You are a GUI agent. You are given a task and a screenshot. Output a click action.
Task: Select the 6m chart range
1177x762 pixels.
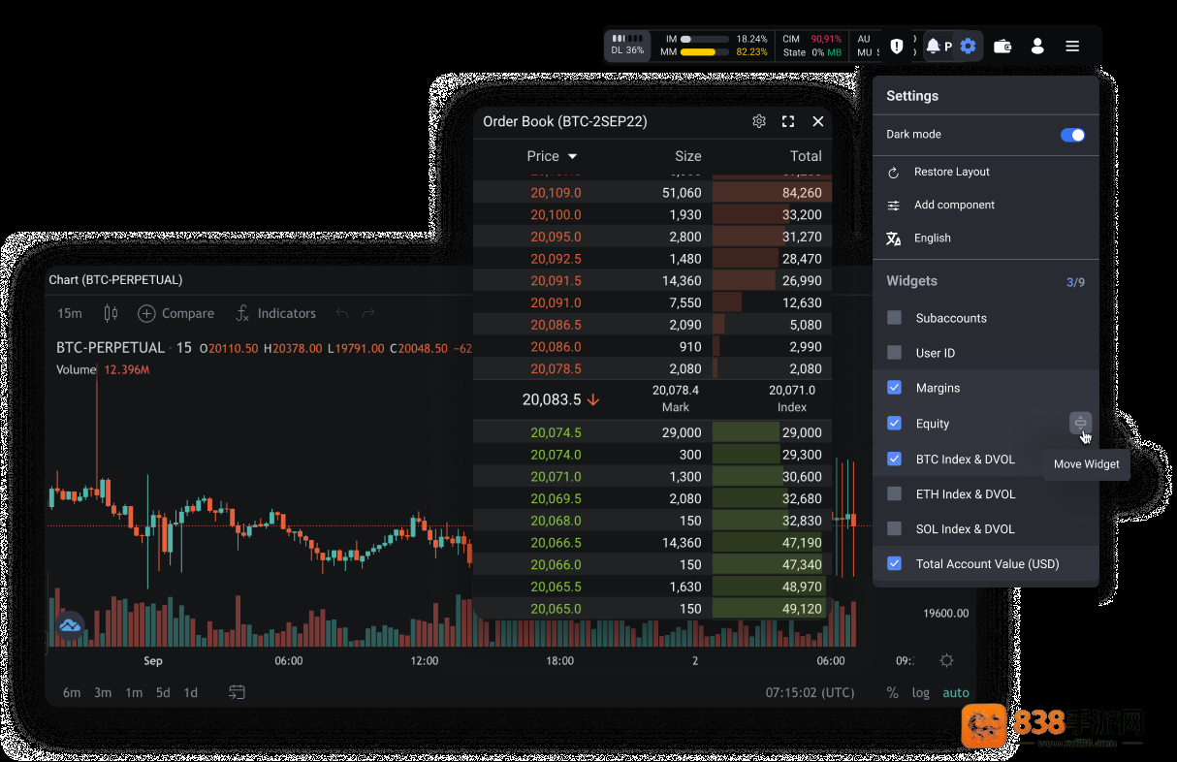[x=72, y=692]
